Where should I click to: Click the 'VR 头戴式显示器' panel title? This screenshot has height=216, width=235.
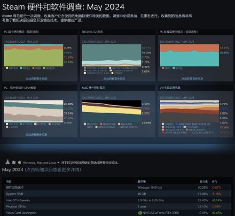click(170, 88)
